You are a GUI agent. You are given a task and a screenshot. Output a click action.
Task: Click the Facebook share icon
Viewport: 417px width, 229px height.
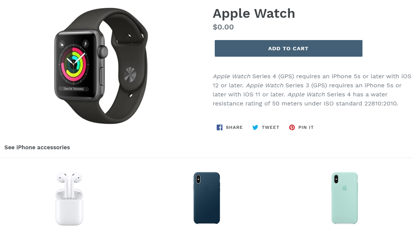coord(219,127)
